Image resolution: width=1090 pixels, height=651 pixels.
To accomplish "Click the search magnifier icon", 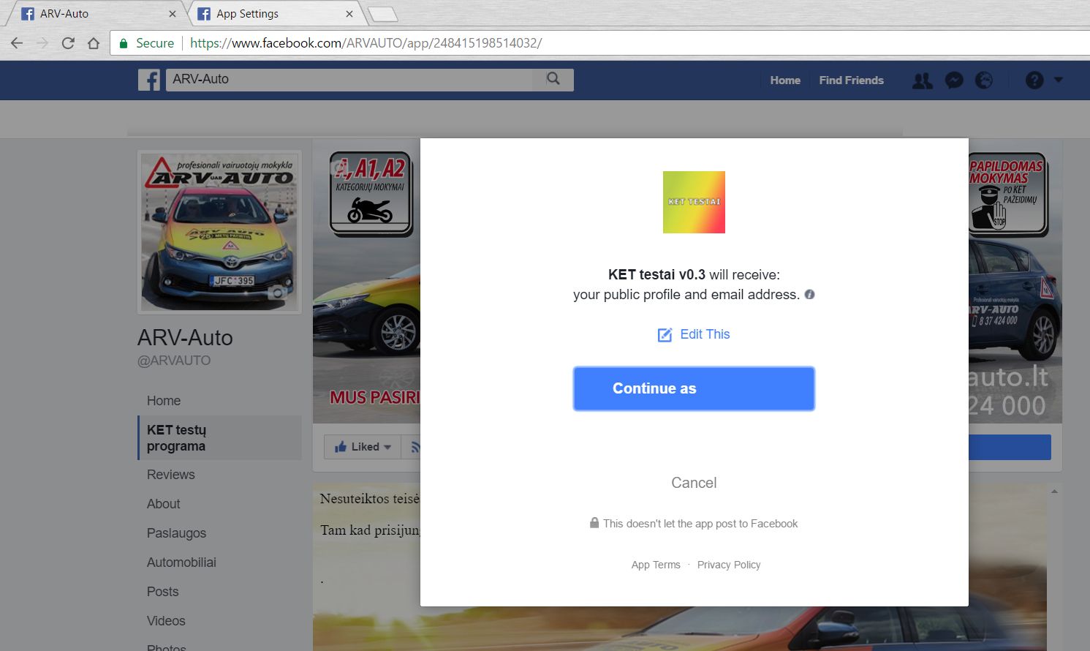I will tap(553, 79).
